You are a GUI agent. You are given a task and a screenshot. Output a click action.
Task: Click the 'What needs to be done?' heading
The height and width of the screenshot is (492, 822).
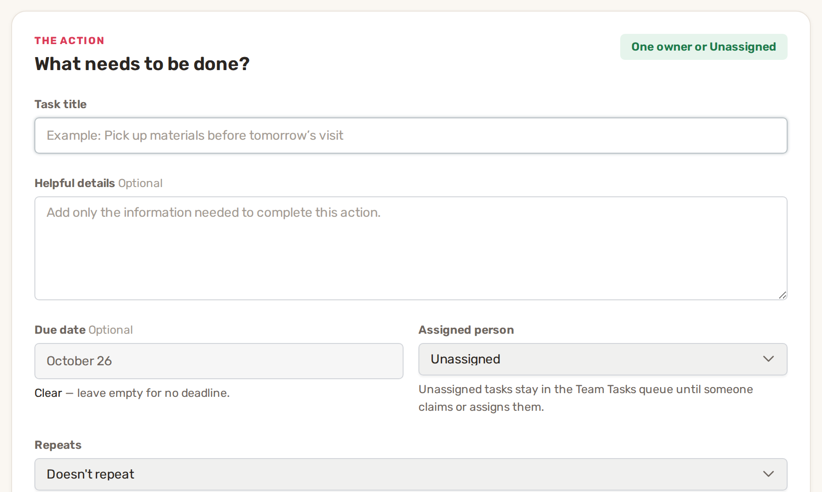click(142, 64)
